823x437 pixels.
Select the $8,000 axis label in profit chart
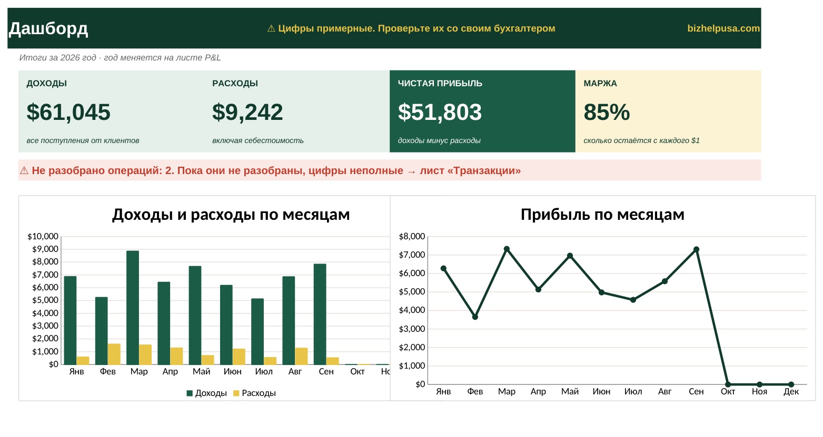(412, 236)
